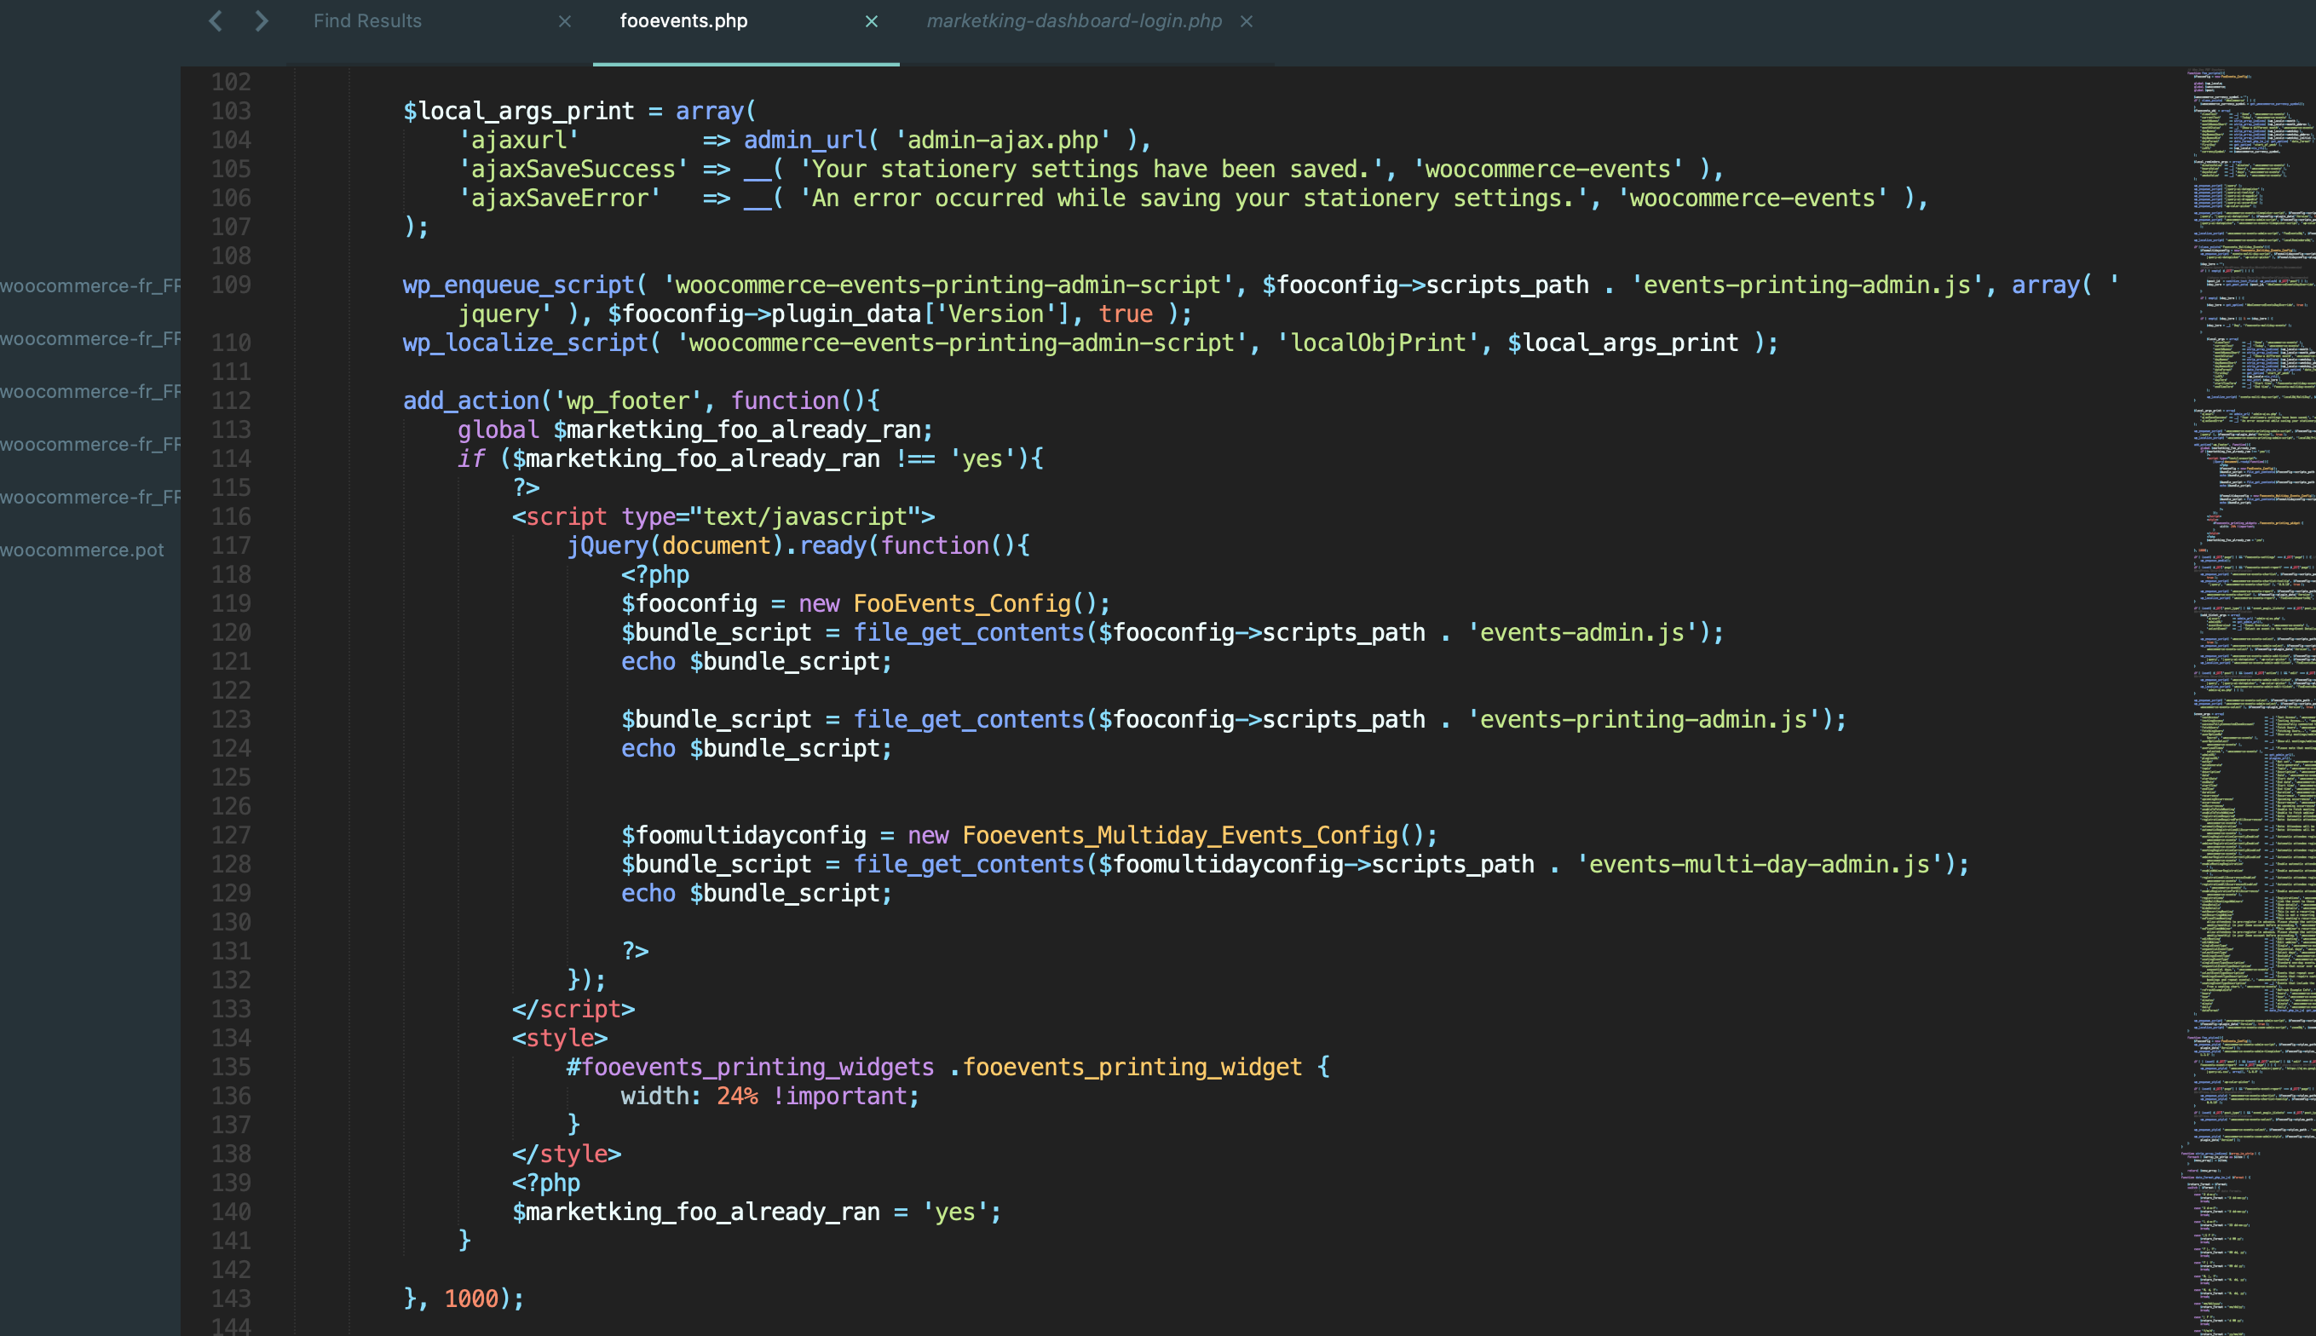Open the marketking-dashboard-login.php tab
The height and width of the screenshot is (1336, 2316).
click(x=1074, y=21)
